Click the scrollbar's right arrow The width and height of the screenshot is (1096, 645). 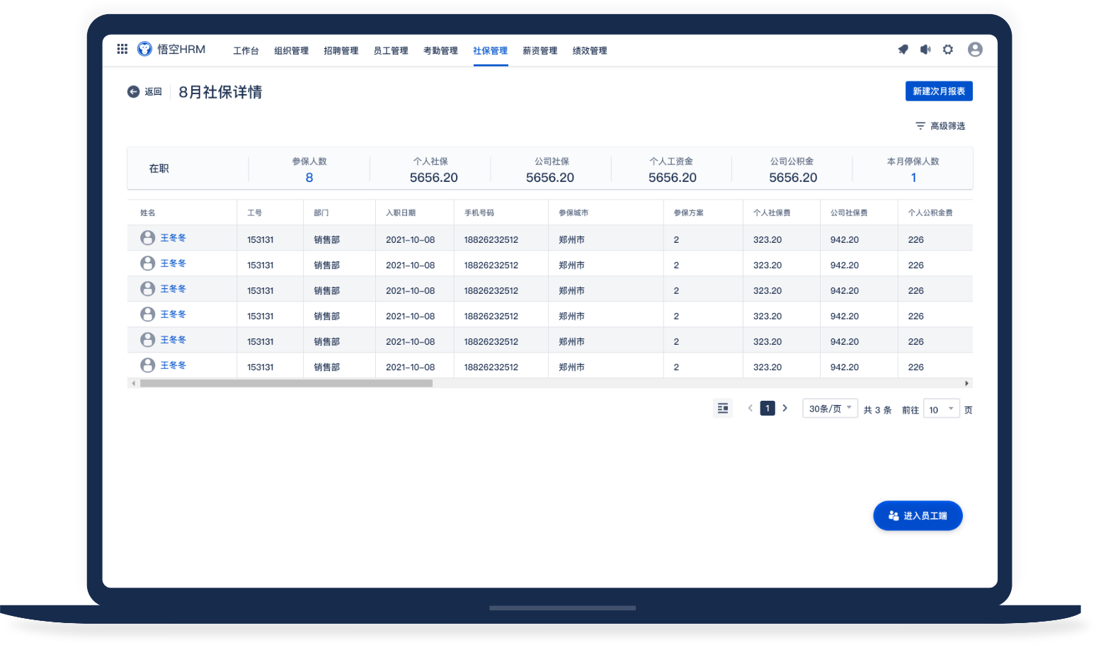click(966, 383)
